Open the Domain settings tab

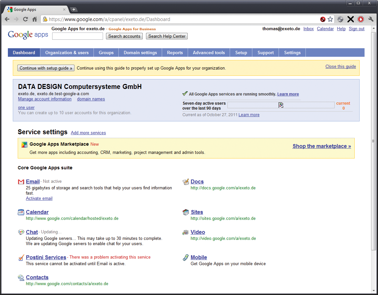140,53
